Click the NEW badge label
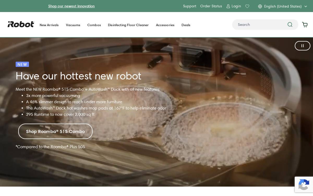 pyautogui.click(x=22, y=64)
